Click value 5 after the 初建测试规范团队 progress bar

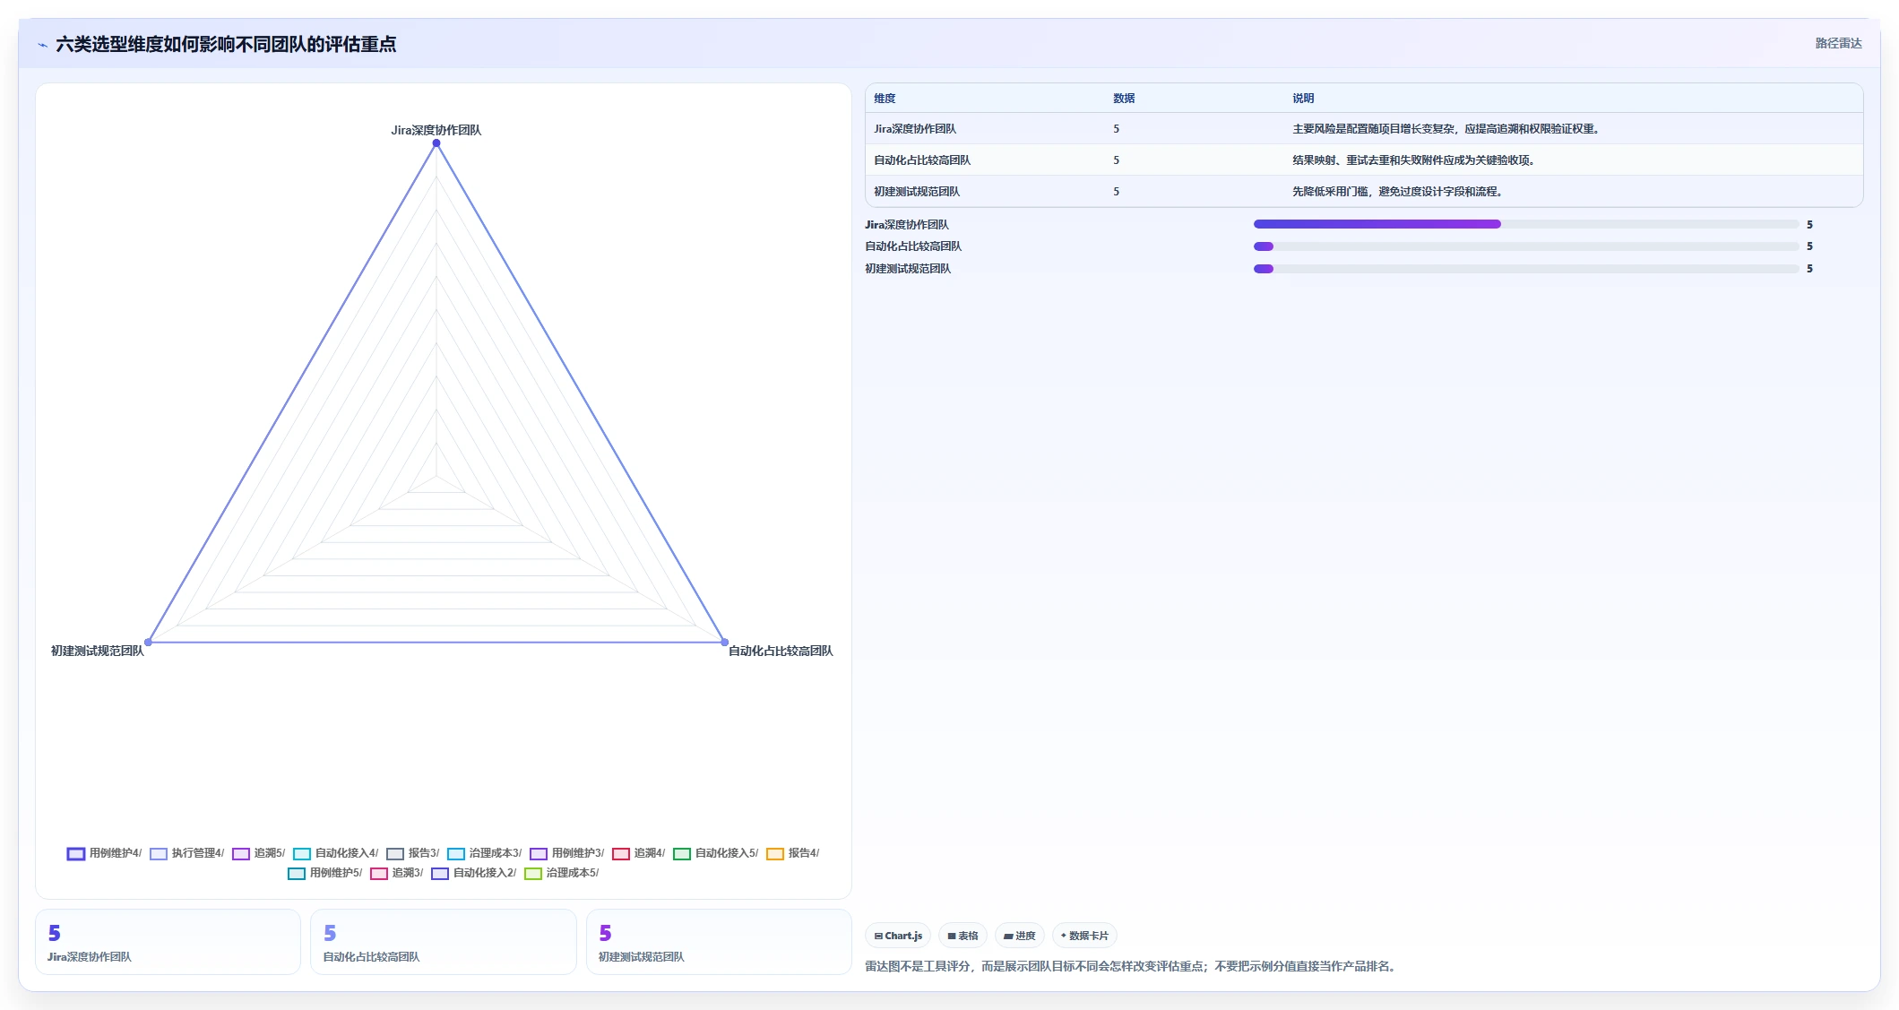click(1809, 269)
